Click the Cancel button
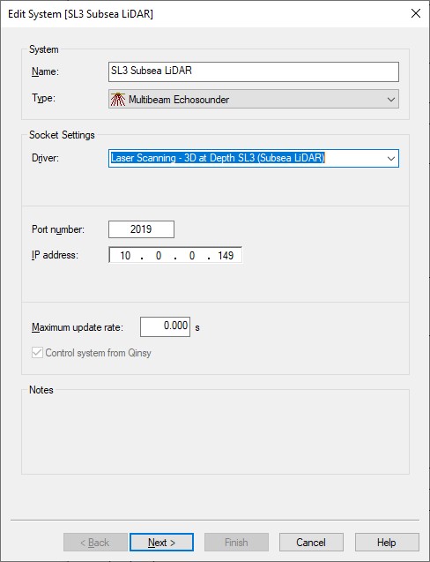 click(x=311, y=543)
